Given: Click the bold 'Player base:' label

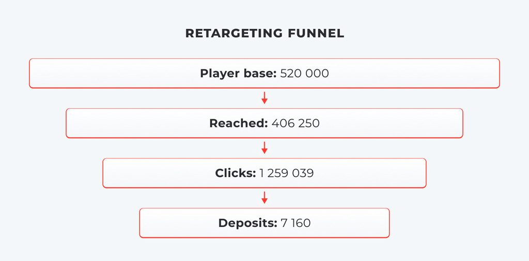Looking at the screenshot, I should (239, 73).
